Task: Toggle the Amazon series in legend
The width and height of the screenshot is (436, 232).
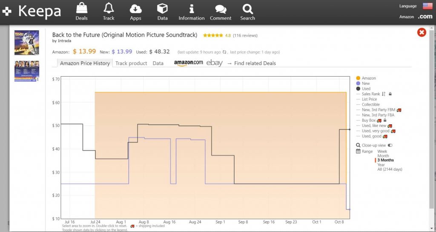Action: pos(366,78)
